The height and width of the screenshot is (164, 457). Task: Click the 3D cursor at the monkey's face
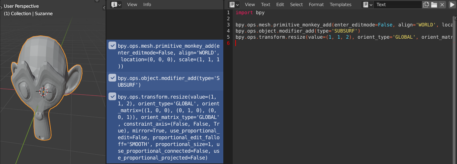coord(44,92)
